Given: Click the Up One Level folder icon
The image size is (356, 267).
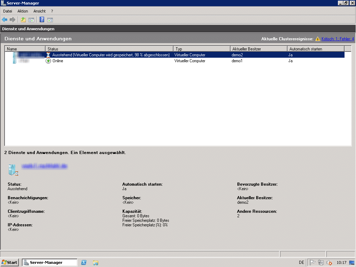Looking at the screenshot, I should click(23, 20).
